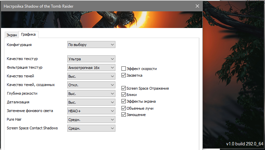
Task: Click the Фильтрация текстур label
Action: (24, 68)
